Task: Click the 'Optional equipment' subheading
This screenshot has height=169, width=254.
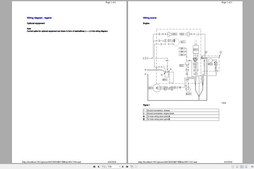Action: [36, 23]
